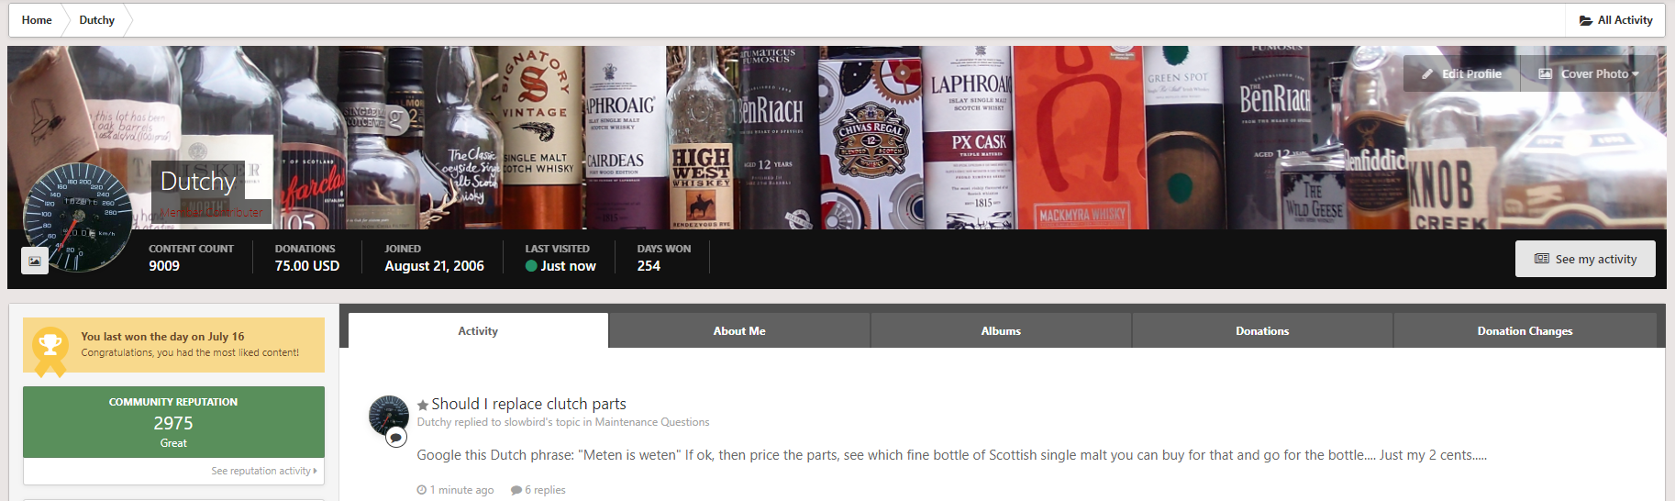Go to Home in the breadcrumb

click(37, 20)
